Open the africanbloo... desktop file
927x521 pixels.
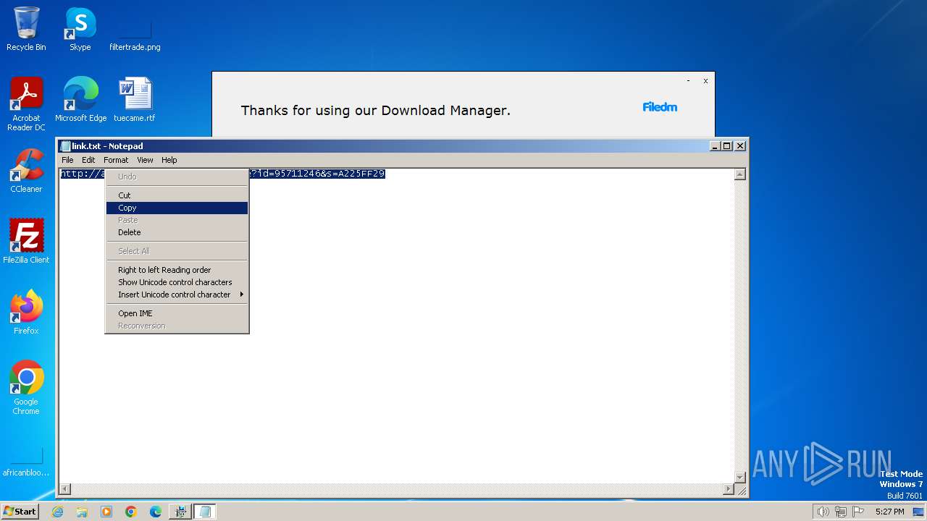(26, 463)
